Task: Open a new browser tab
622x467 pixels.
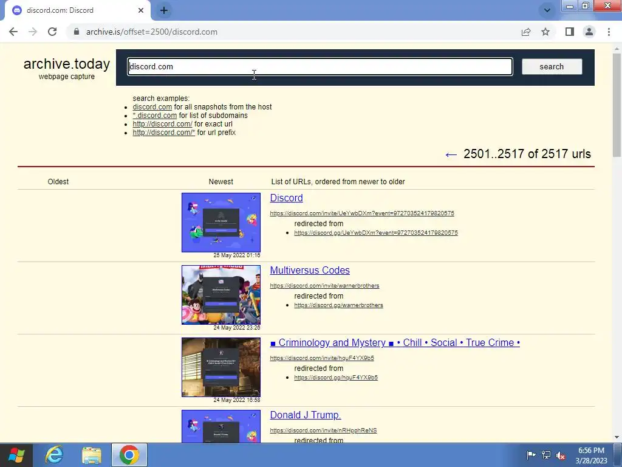Action: point(164,10)
